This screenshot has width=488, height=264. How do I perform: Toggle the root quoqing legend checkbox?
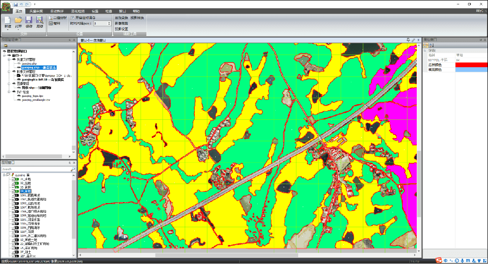coord(7,174)
